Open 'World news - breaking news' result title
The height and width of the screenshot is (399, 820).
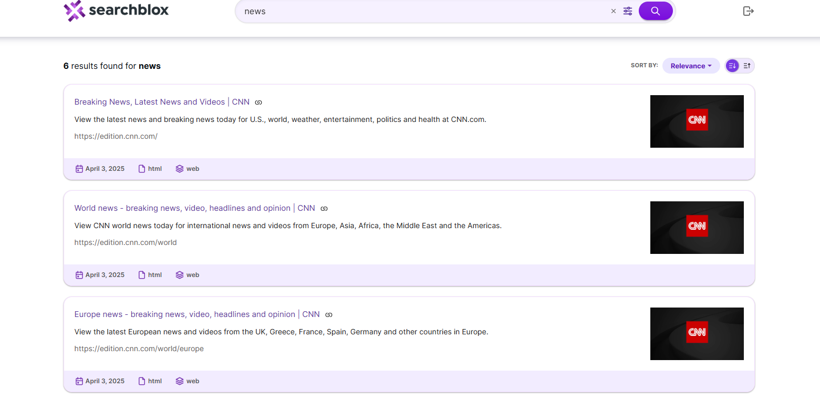[195, 208]
